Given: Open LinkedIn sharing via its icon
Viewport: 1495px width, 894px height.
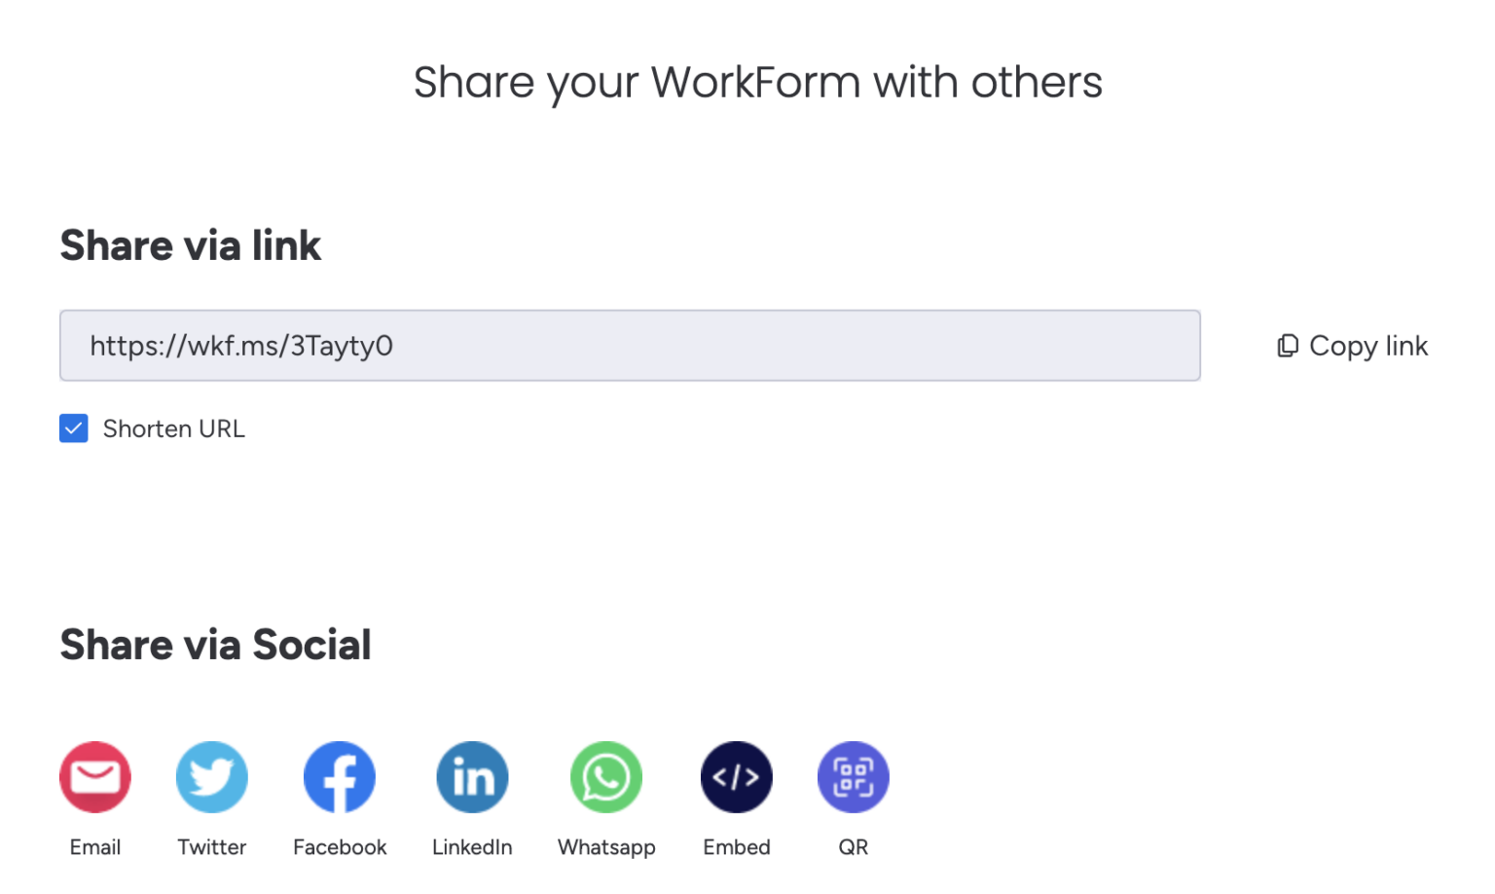Looking at the screenshot, I should click(472, 776).
